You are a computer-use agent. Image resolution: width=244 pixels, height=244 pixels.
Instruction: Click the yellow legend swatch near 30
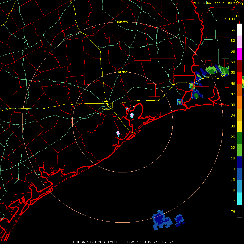coord(239,126)
